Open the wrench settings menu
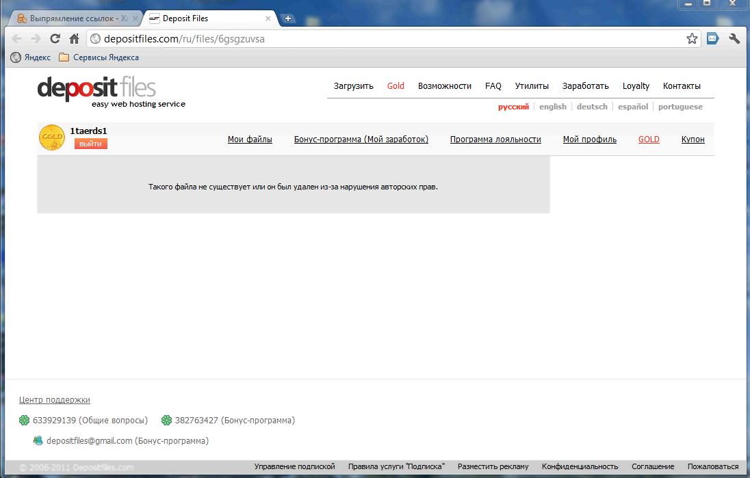This screenshot has height=478, width=750. click(x=734, y=39)
